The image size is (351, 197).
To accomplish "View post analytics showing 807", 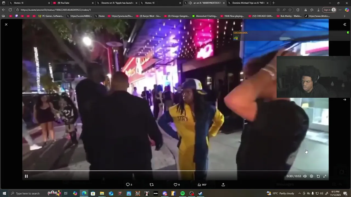I will coord(202,185).
